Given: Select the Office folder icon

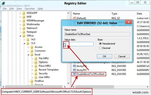Looking at the screenshot, I should pos(24,36).
